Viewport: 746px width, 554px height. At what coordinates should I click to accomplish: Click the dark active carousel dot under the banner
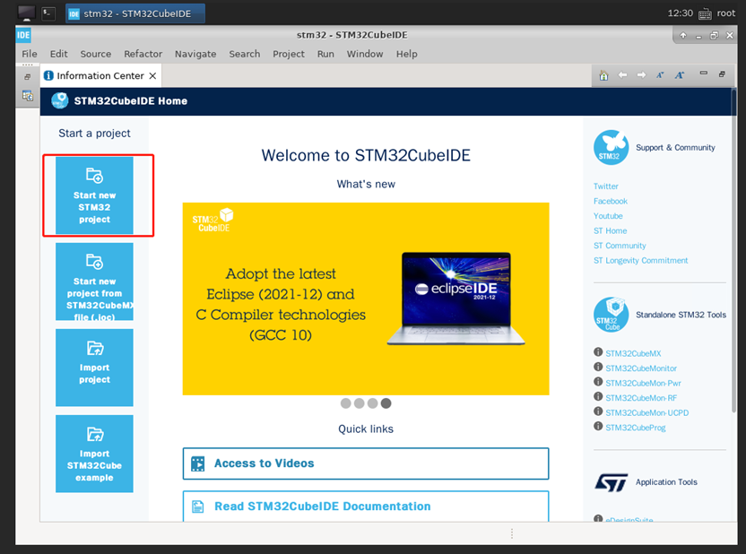tap(386, 403)
